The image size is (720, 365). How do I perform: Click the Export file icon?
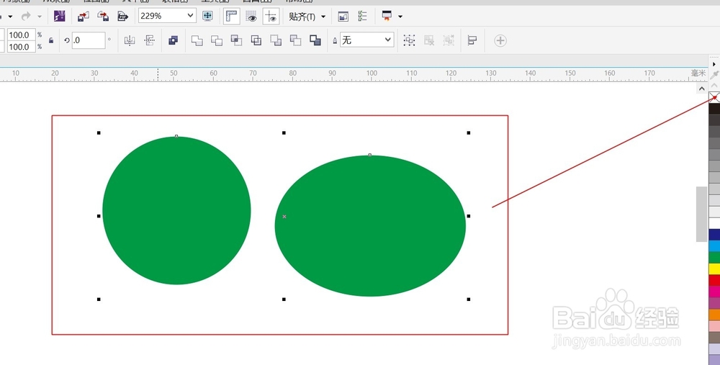[x=103, y=16]
